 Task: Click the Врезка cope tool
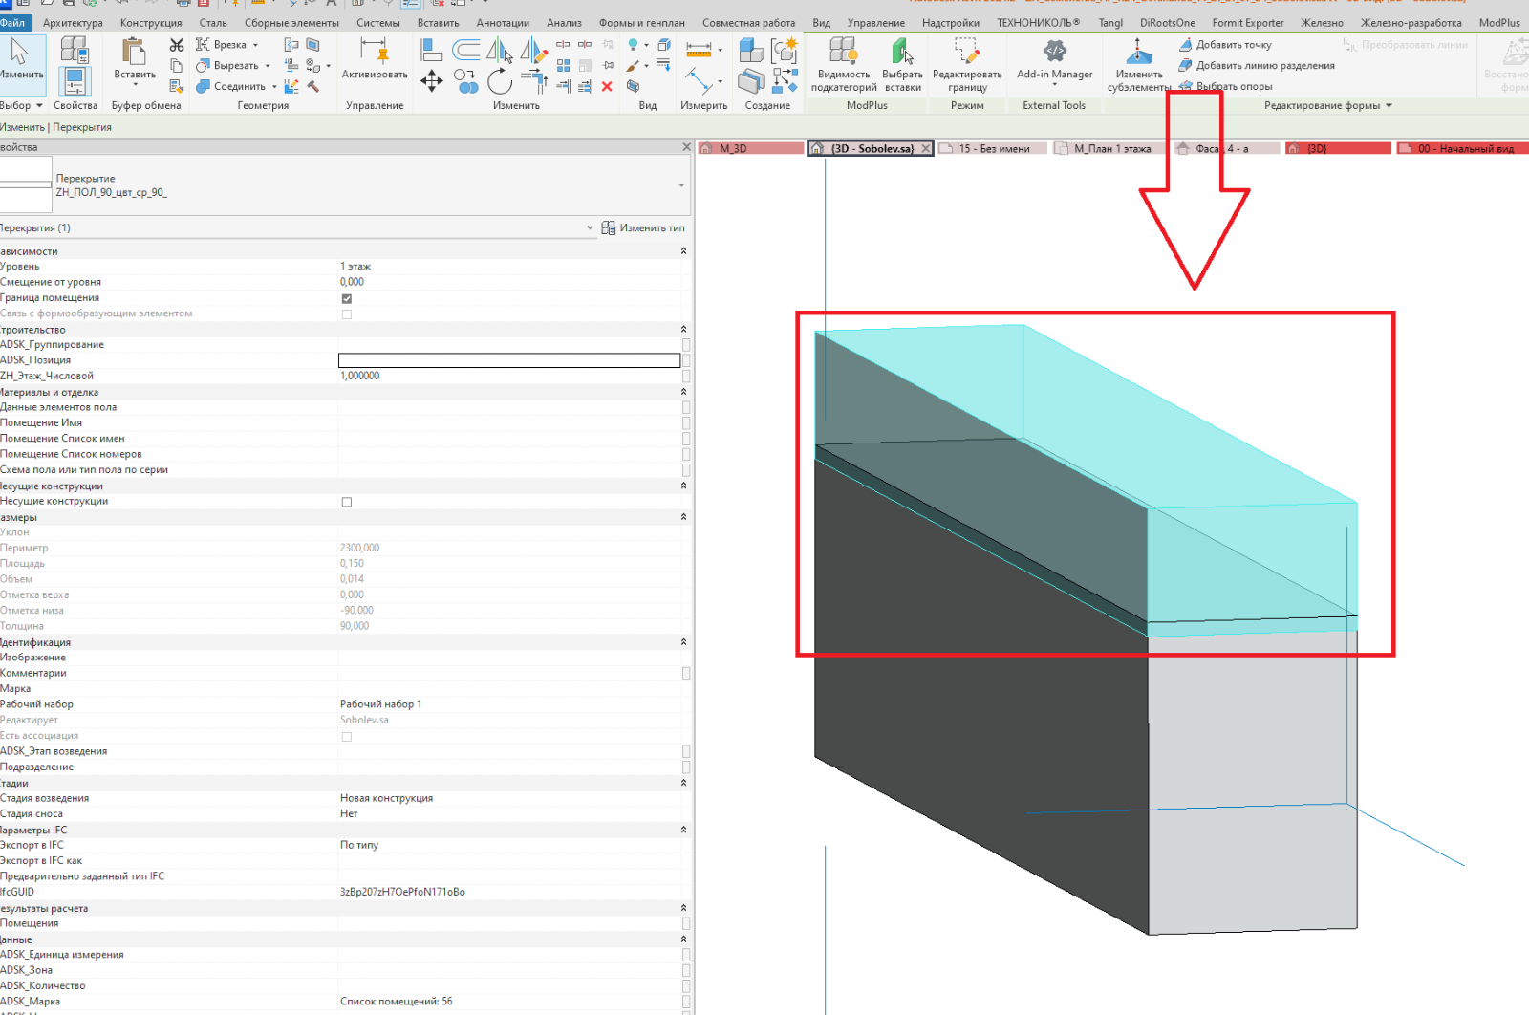tap(227, 45)
